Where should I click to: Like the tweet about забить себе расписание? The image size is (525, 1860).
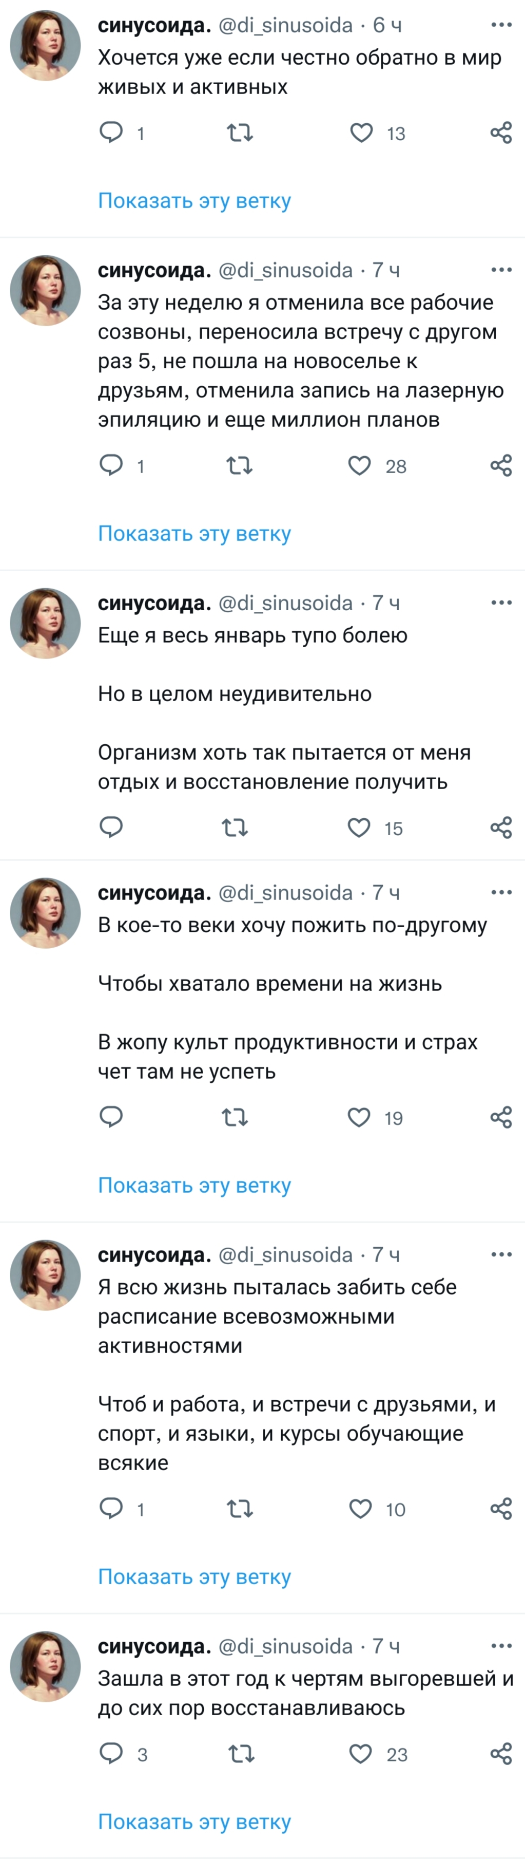click(x=361, y=1508)
